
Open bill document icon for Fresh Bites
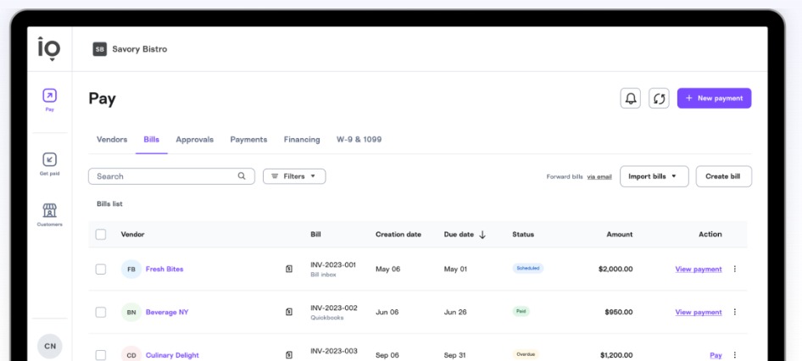point(289,269)
